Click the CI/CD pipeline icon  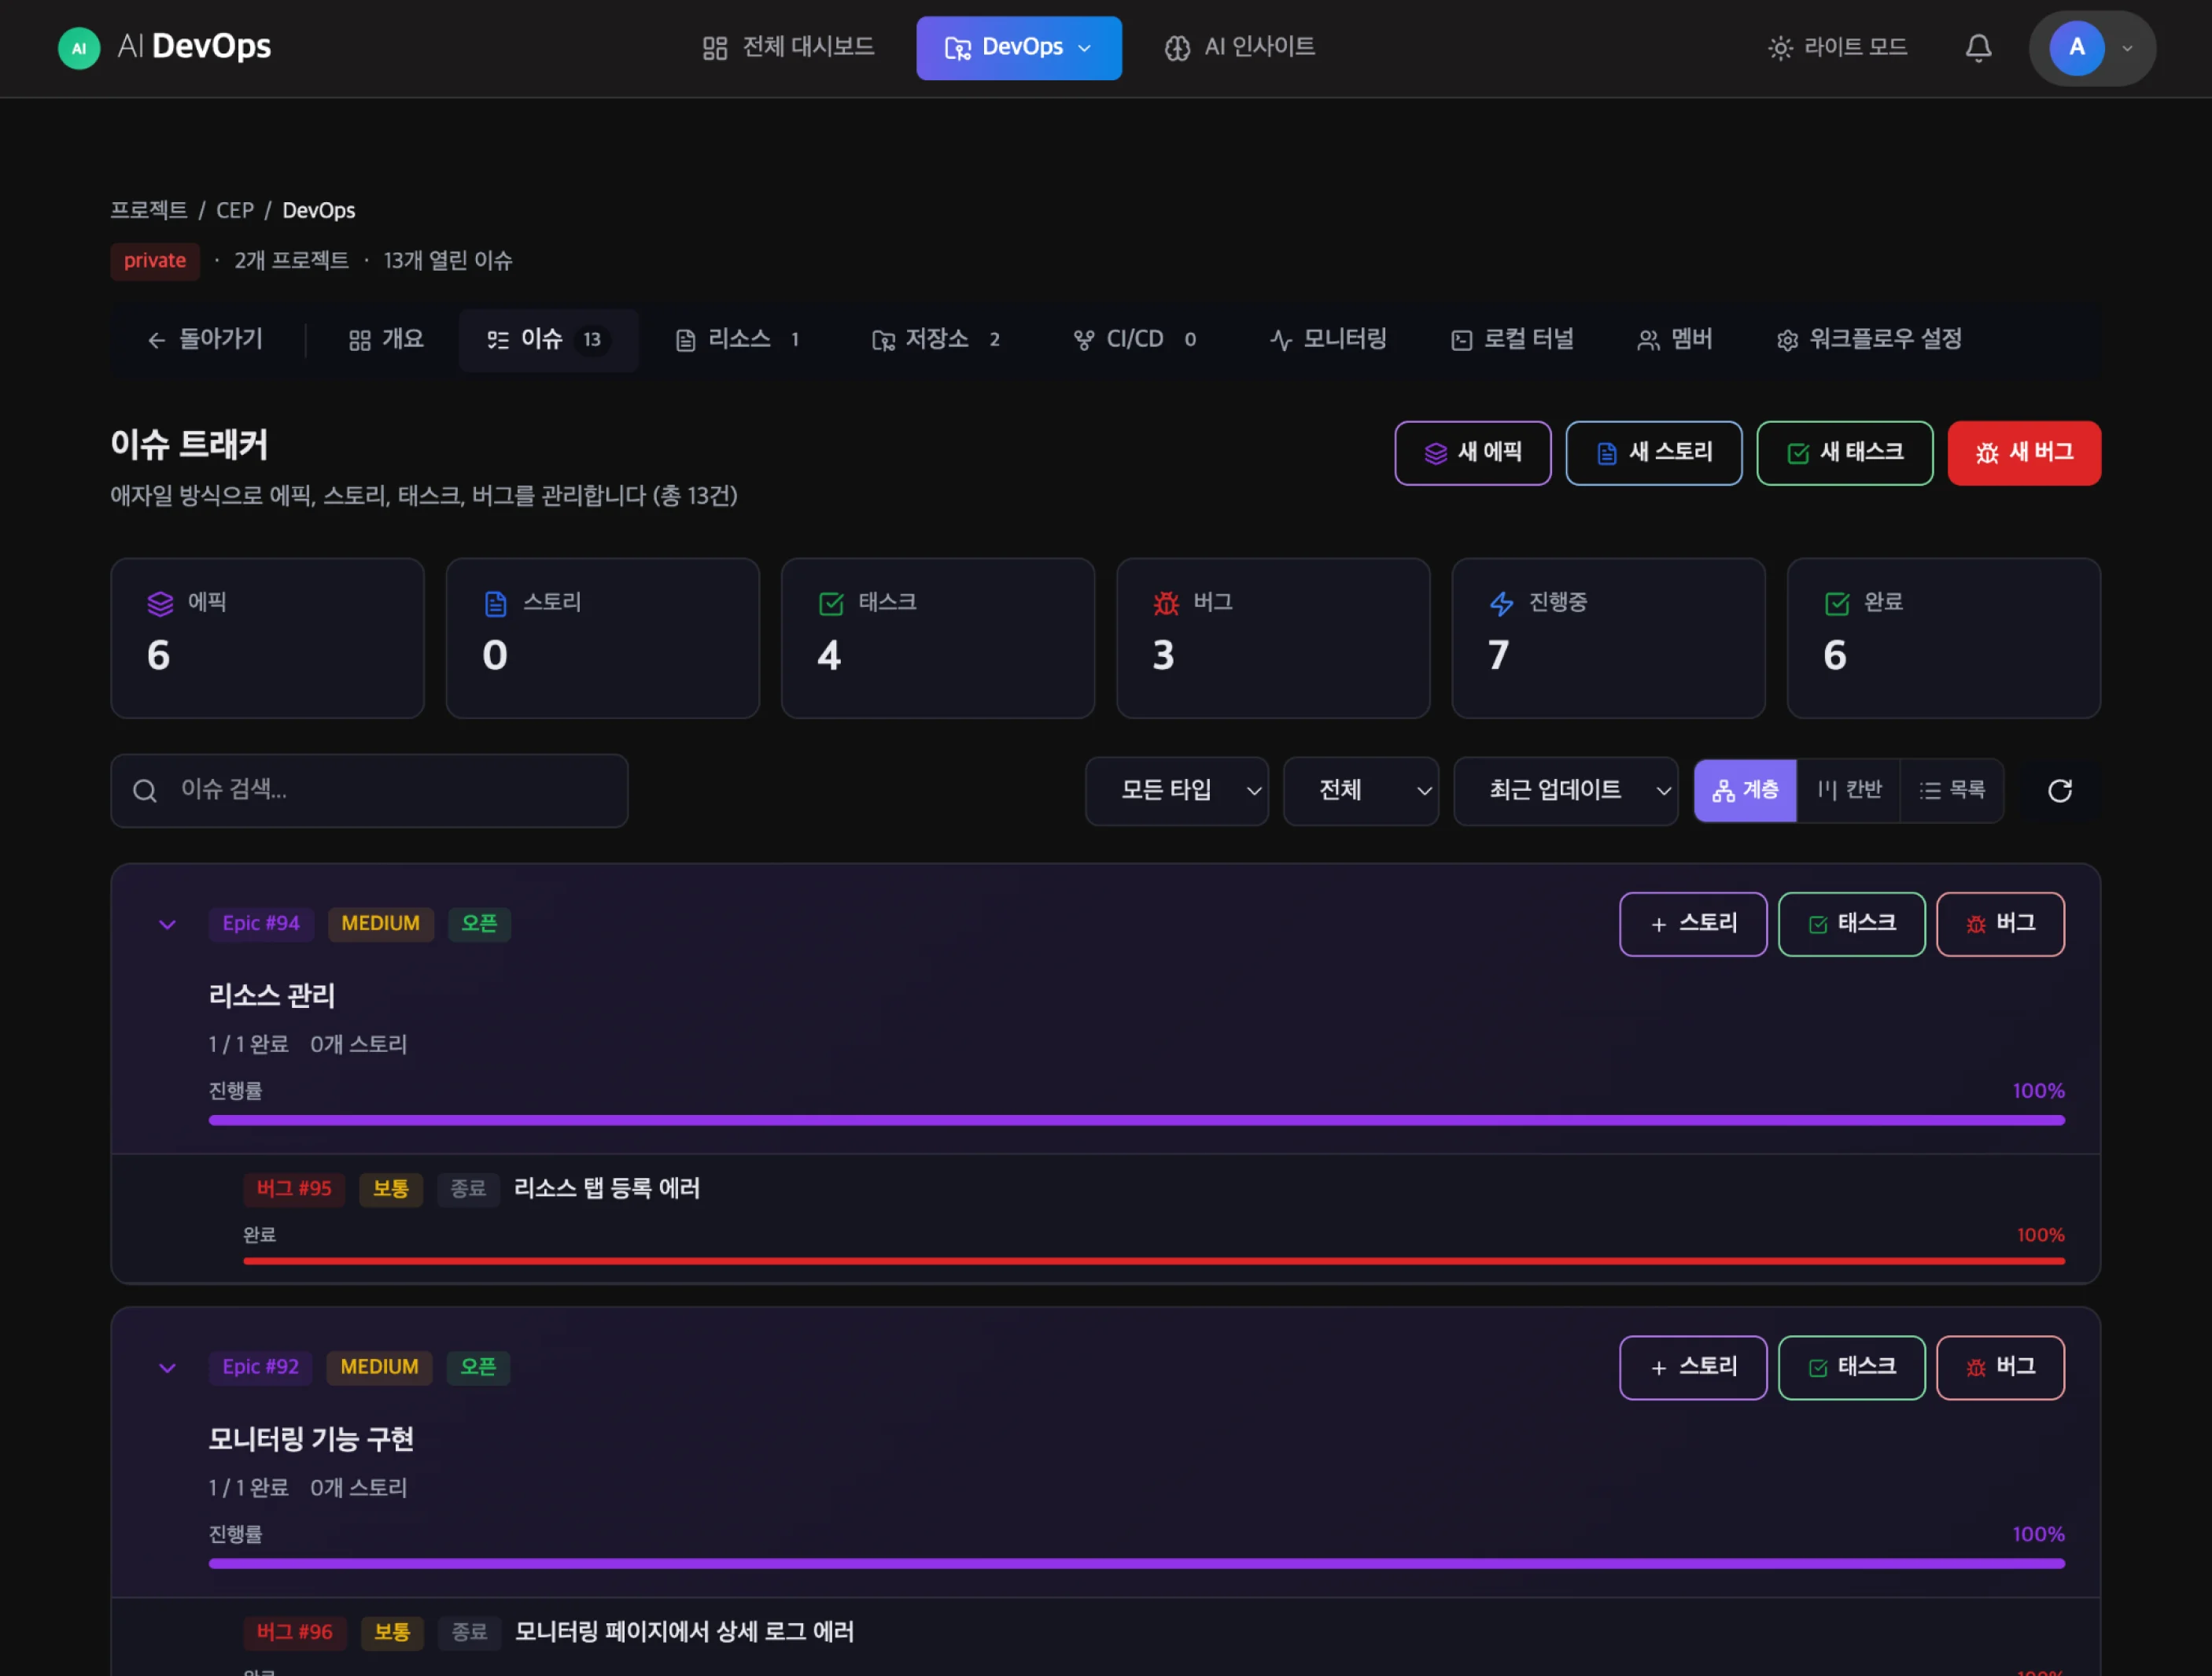click(x=1084, y=341)
